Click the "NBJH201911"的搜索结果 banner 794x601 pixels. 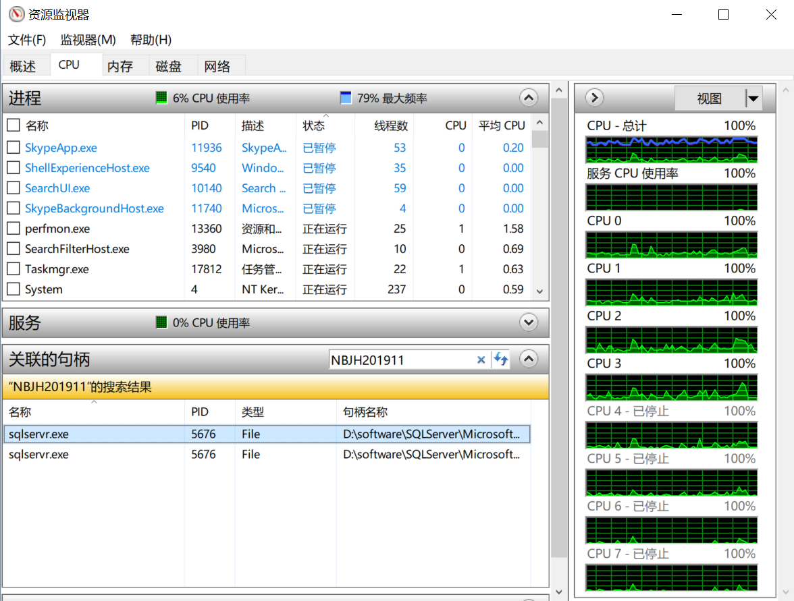(x=276, y=387)
